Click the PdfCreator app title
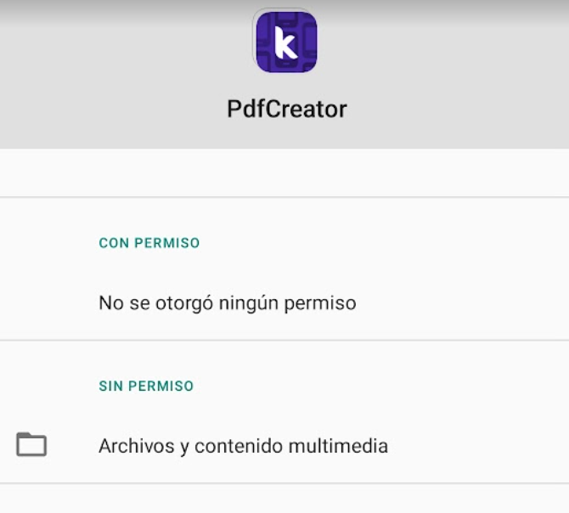 tap(286, 109)
